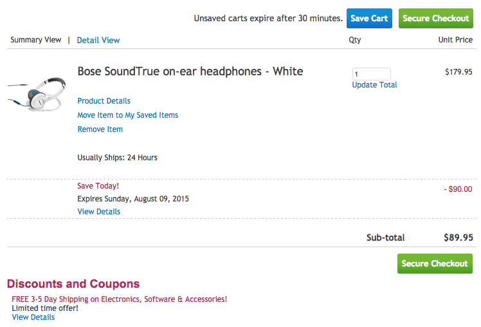Click the Update Total link
The image size is (481, 327).
(x=374, y=85)
